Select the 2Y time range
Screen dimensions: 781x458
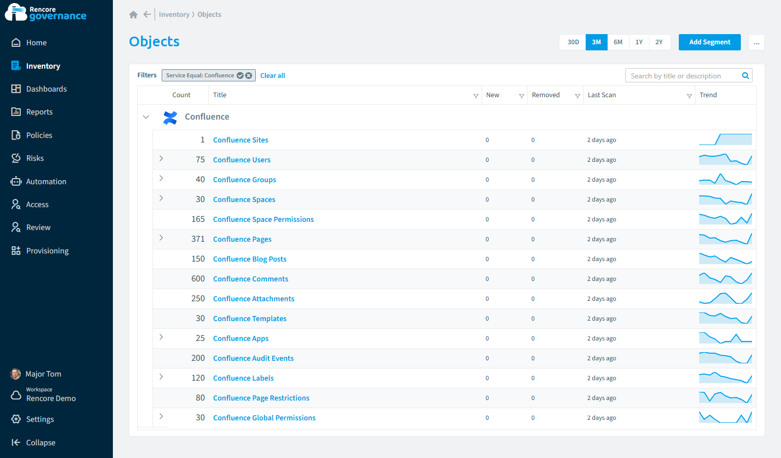[x=659, y=42]
